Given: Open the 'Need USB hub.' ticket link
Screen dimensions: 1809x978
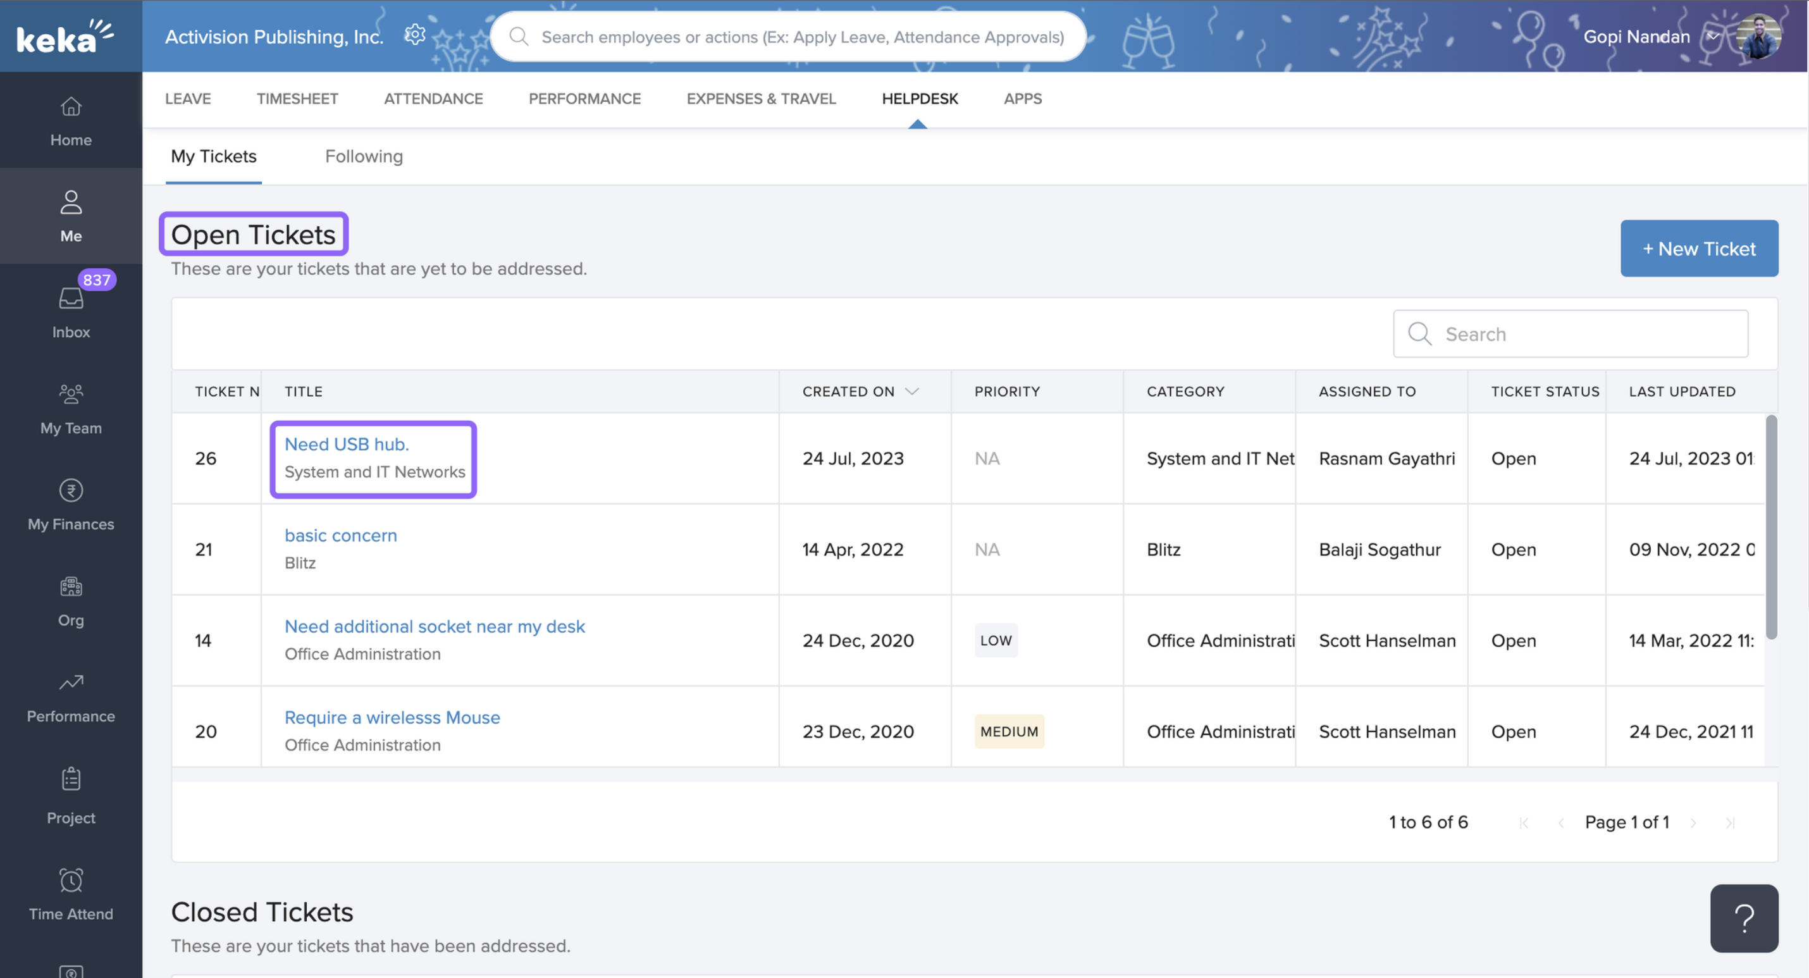Looking at the screenshot, I should (346, 444).
